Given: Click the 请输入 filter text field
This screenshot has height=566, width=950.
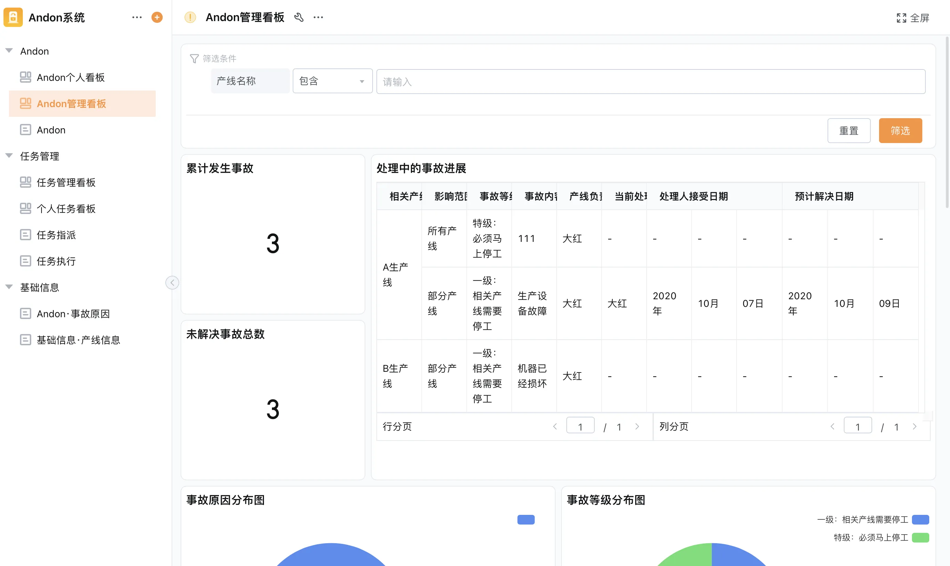Looking at the screenshot, I should [x=650, y=82].
